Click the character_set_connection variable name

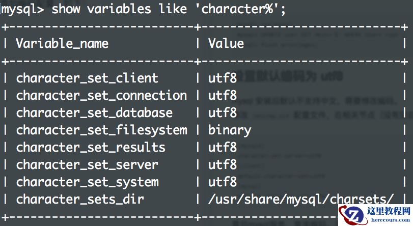pos(101,95)
